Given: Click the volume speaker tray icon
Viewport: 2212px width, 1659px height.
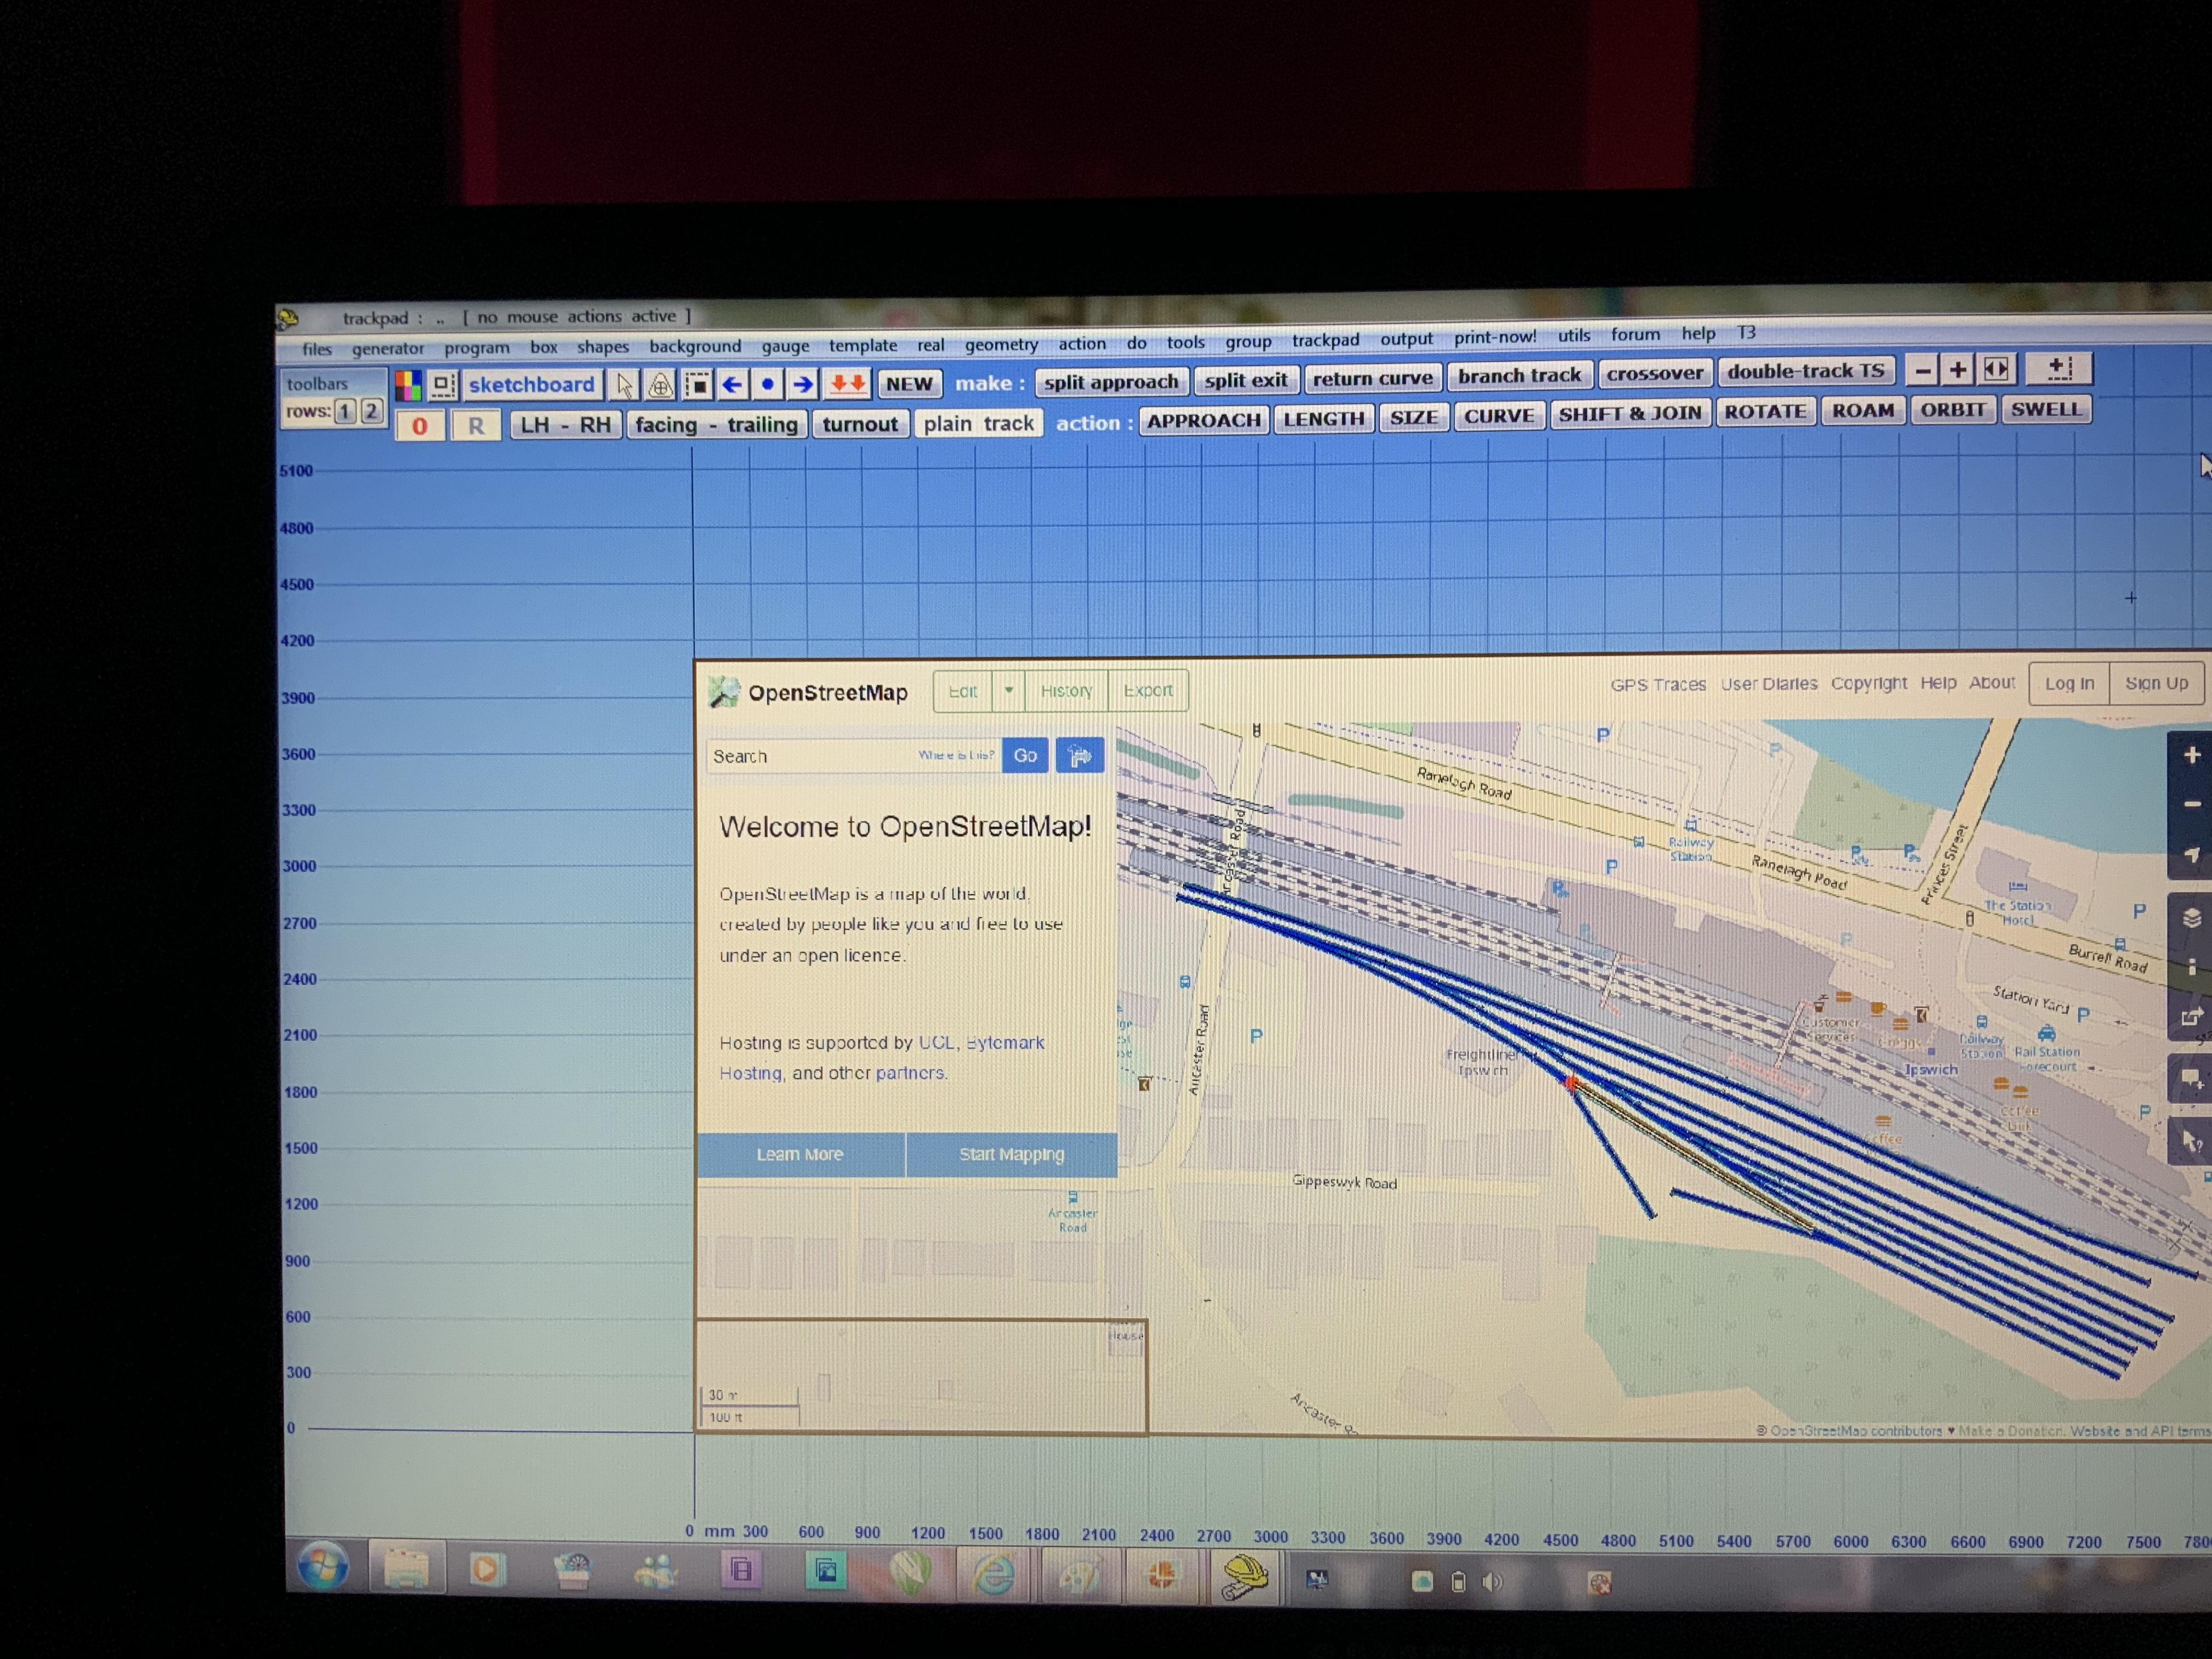Looking at the screenshot, I should coord(1492,1582).
